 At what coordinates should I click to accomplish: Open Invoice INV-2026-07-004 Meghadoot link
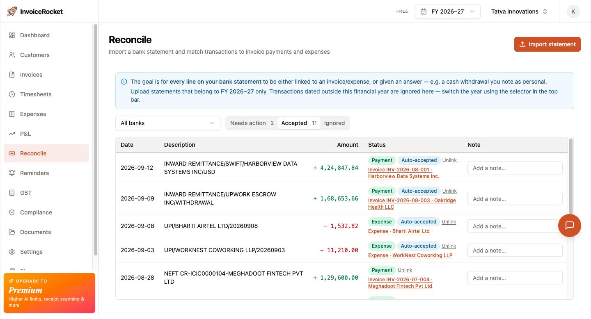[x=400, y=283]
